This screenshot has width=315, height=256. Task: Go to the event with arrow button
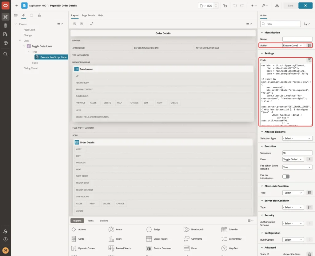309,159
